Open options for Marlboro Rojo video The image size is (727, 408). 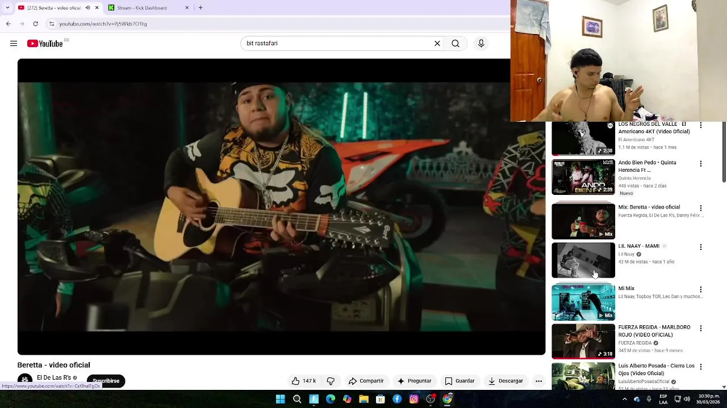point(700,328)
